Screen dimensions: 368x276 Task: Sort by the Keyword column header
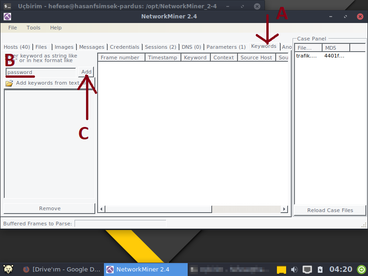click(x=195, y=57)
